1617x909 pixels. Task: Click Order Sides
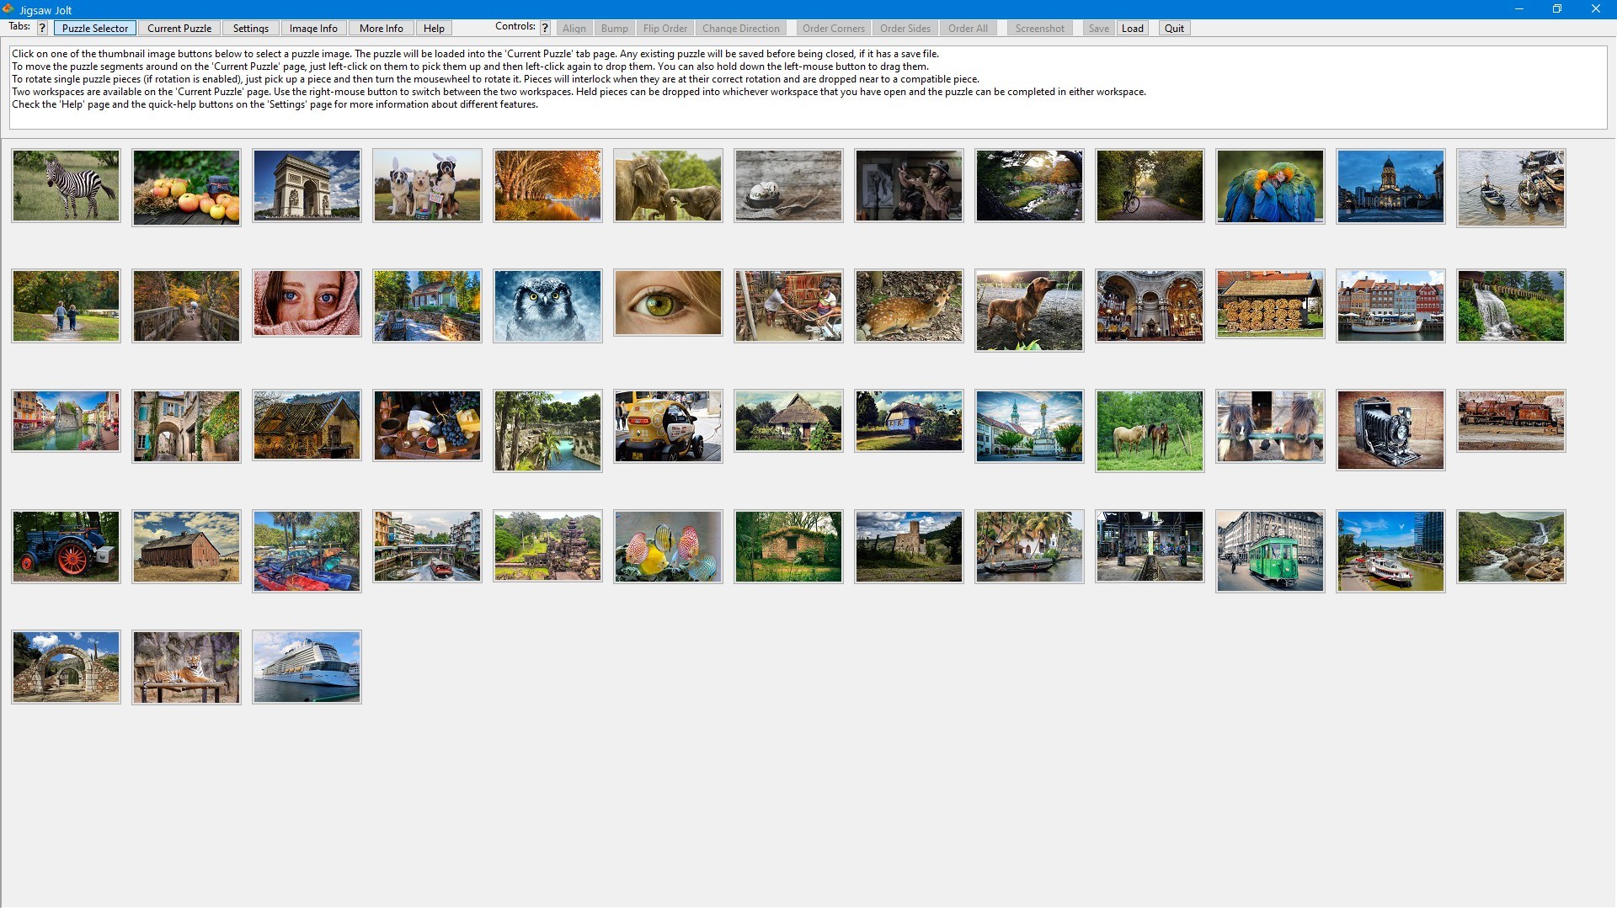pos(905,28)
